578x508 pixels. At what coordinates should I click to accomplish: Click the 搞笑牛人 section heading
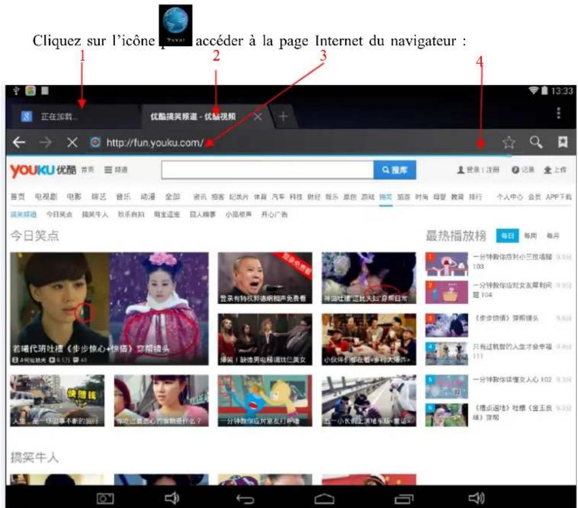click(x=35, y=457)
